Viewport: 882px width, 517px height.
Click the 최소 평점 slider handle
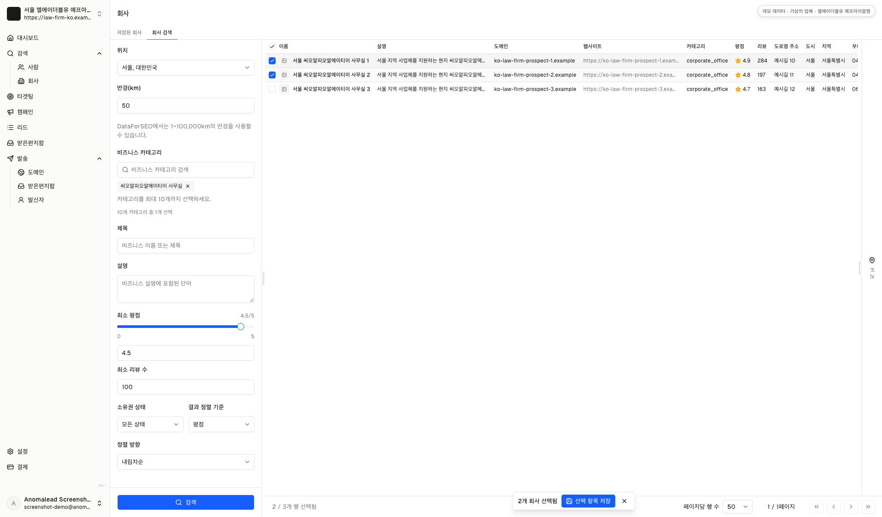pyautogui.click(x=241, y=327)
